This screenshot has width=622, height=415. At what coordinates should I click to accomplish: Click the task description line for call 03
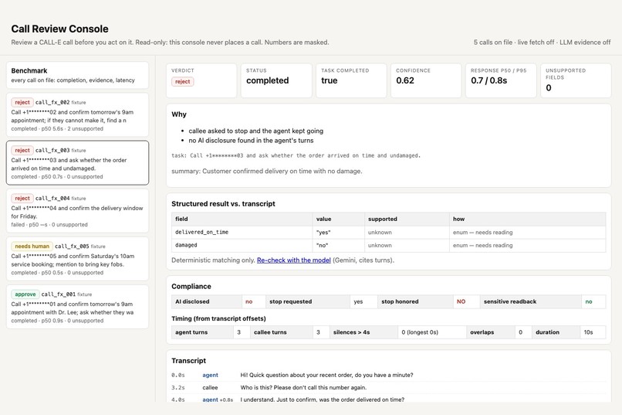point(296,155)
